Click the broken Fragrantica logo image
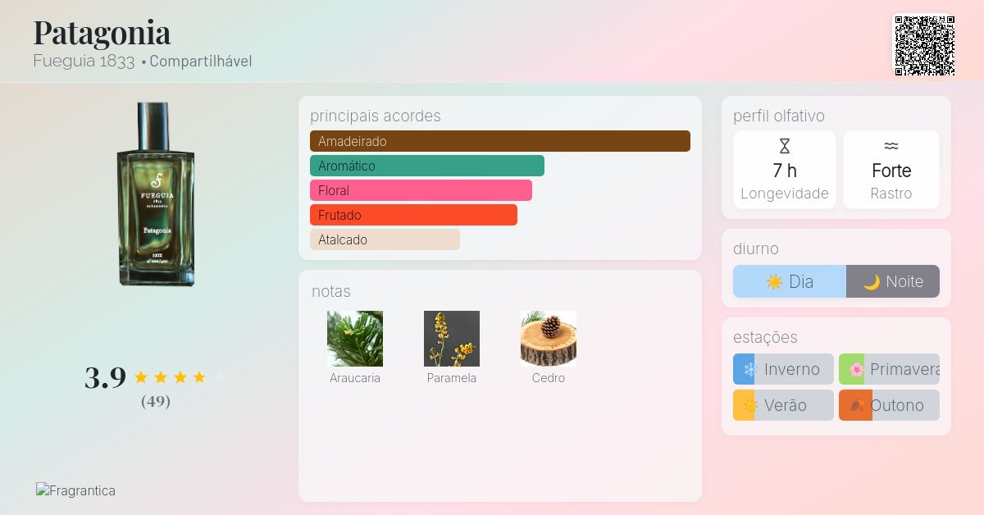 [x=75, y=490]
